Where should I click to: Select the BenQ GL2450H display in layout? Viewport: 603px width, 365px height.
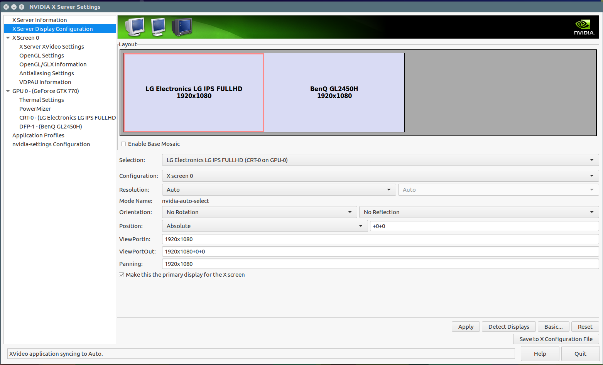click(x=334, y=93)
